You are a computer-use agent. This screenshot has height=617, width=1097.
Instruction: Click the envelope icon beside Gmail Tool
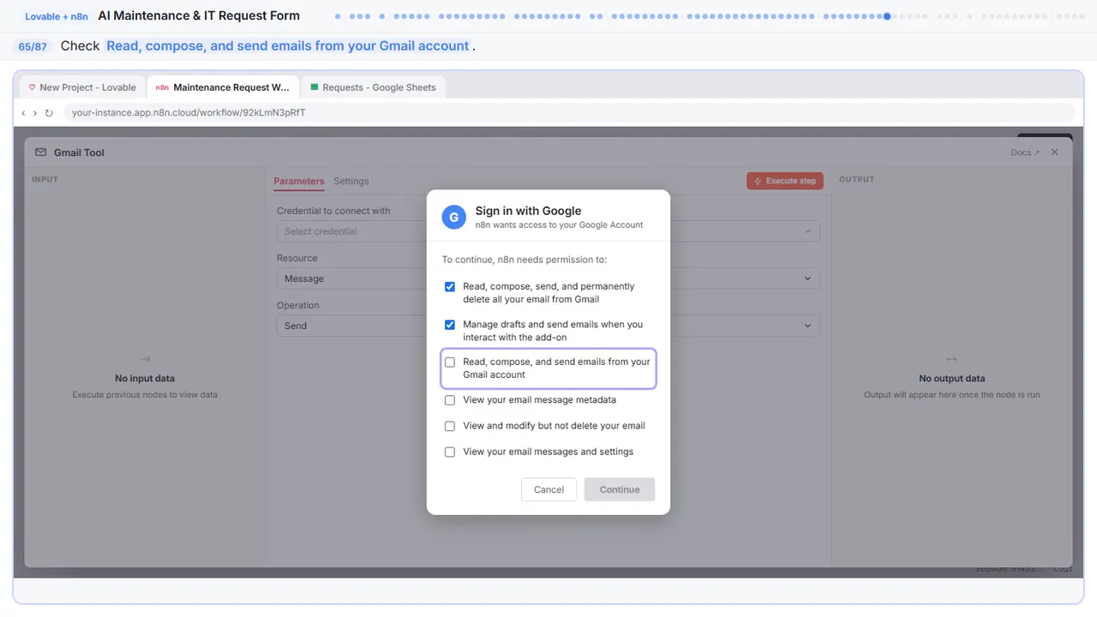tap(40, 153)
